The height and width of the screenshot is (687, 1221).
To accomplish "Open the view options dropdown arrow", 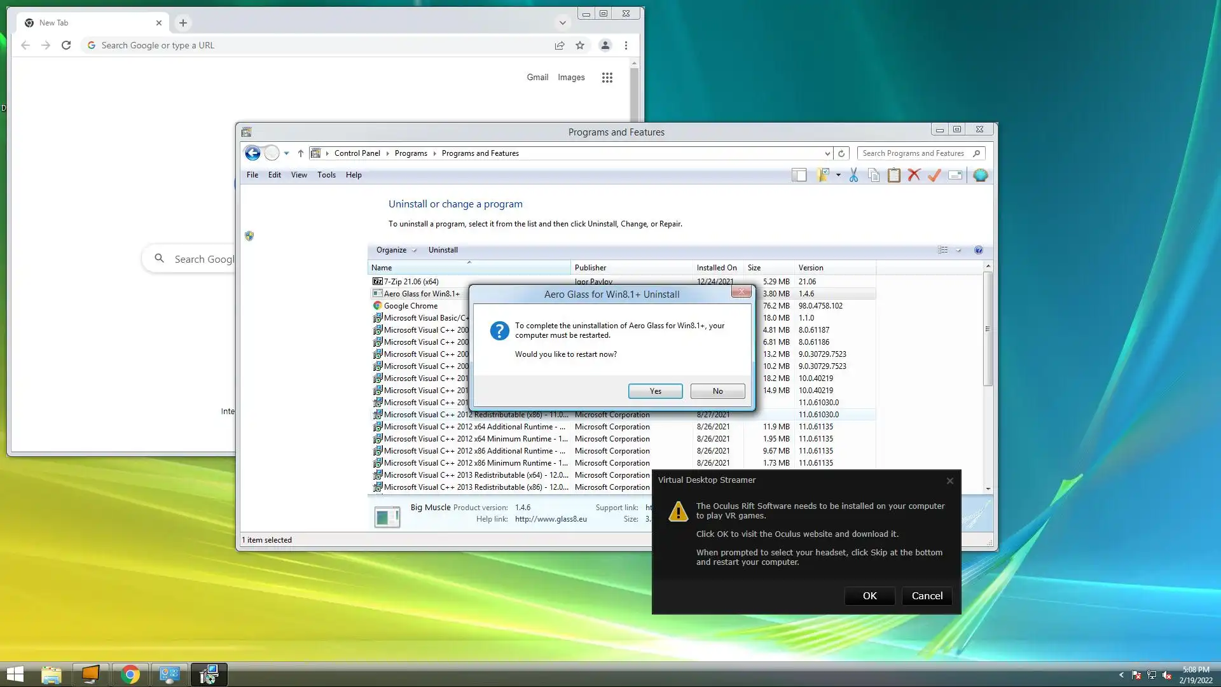I will (958, 250).
